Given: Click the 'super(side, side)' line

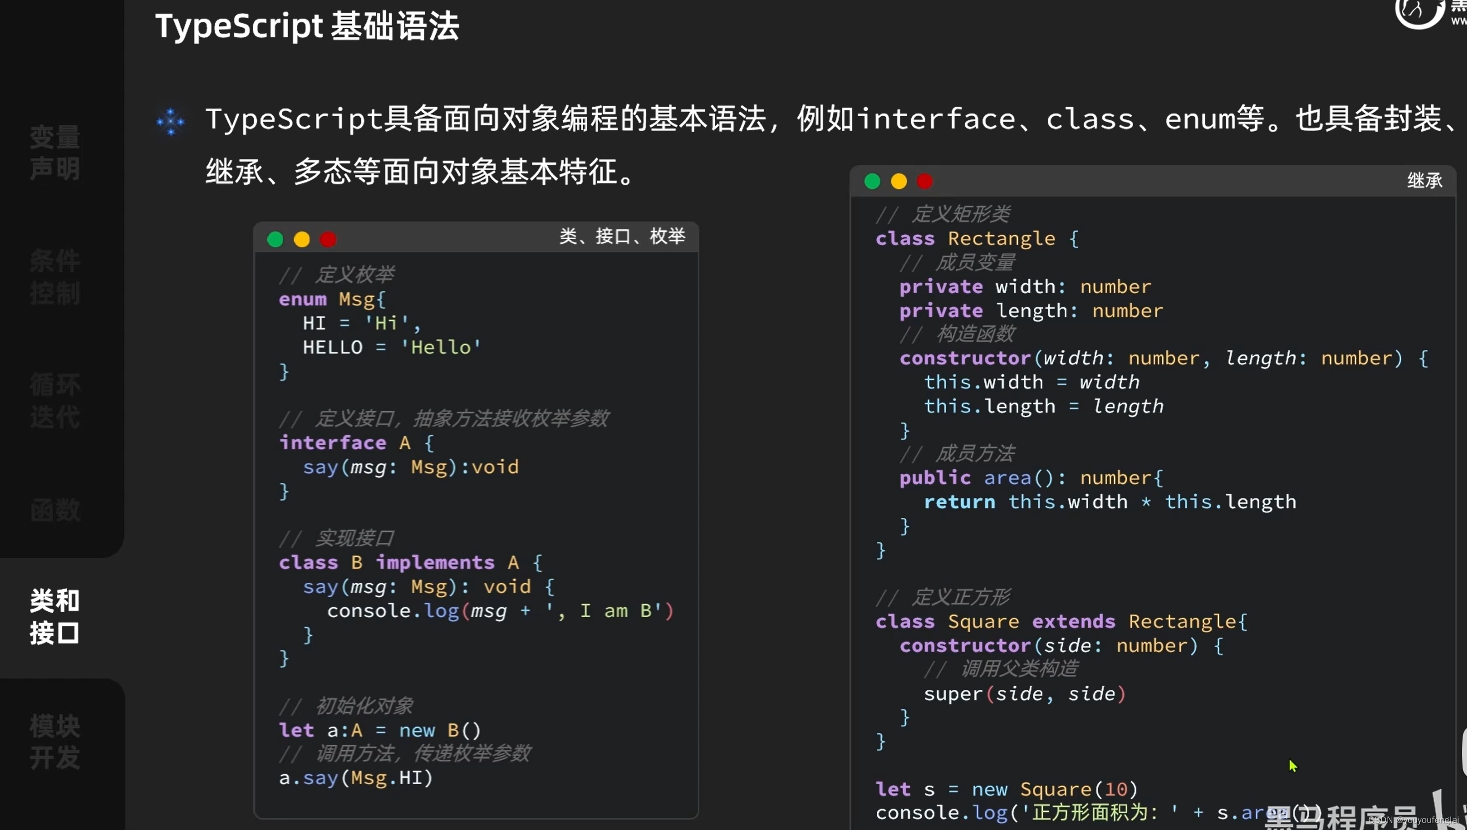Looking at the screenshot, I should point(1025,694).
